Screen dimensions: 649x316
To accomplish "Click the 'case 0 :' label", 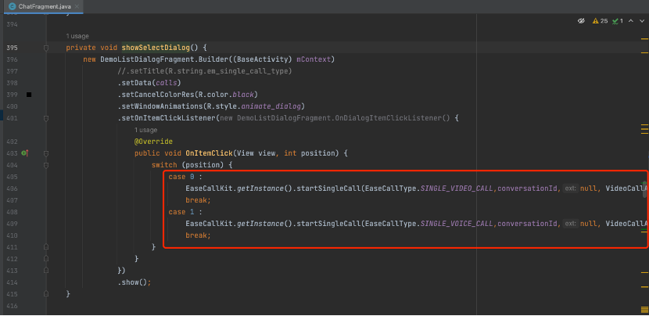I will coord(185,177).
